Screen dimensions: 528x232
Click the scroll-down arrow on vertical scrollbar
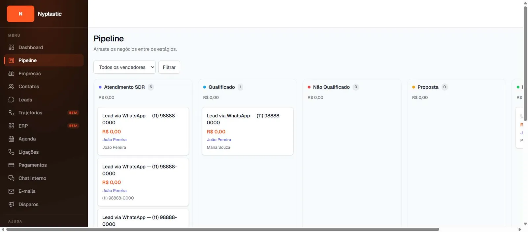coord(525,224)
